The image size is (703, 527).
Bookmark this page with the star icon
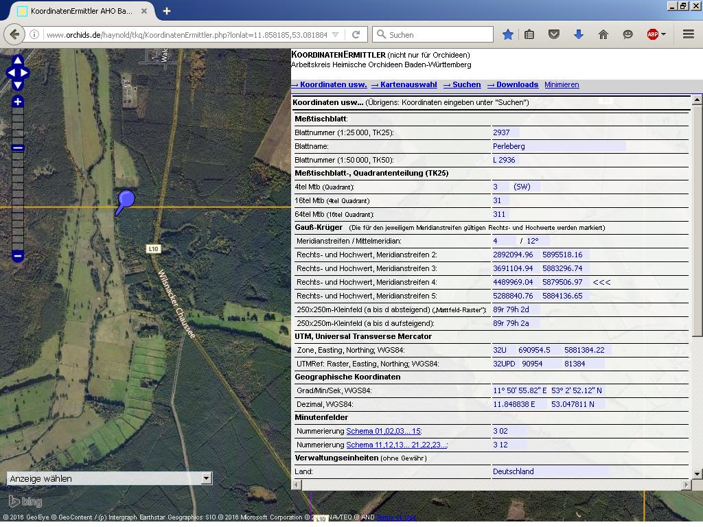(507, 34)
